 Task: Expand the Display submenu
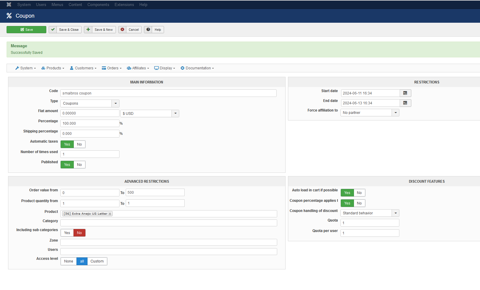[x=165, y=68]
